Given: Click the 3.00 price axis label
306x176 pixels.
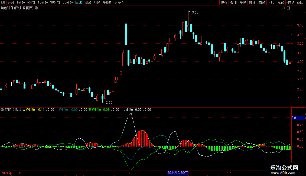Looking at the screenshot, I should (300, 62).
